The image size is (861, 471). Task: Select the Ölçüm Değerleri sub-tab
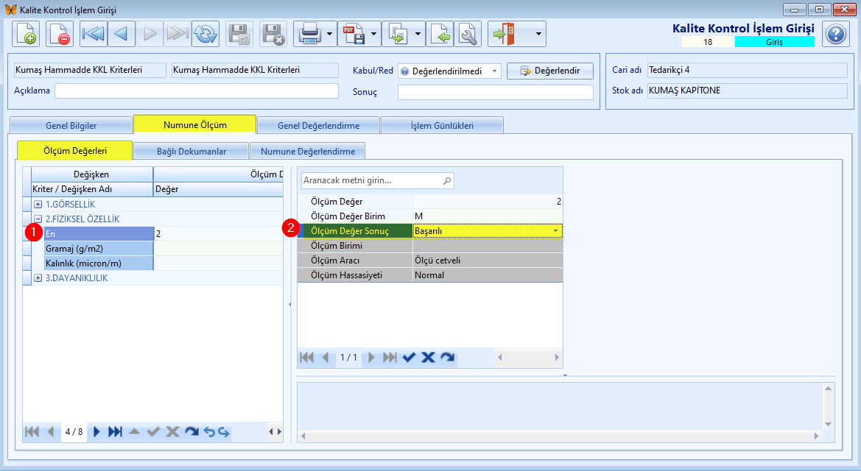pyautogui.click(x=75, y=150)
